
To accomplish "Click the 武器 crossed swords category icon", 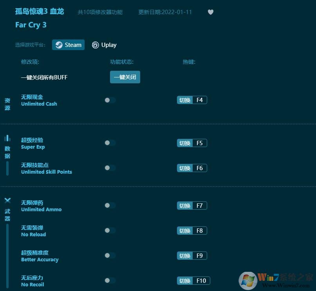I will [x=7, y=200].
